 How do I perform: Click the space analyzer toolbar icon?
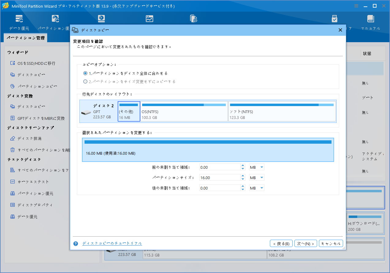pos(194,19)
